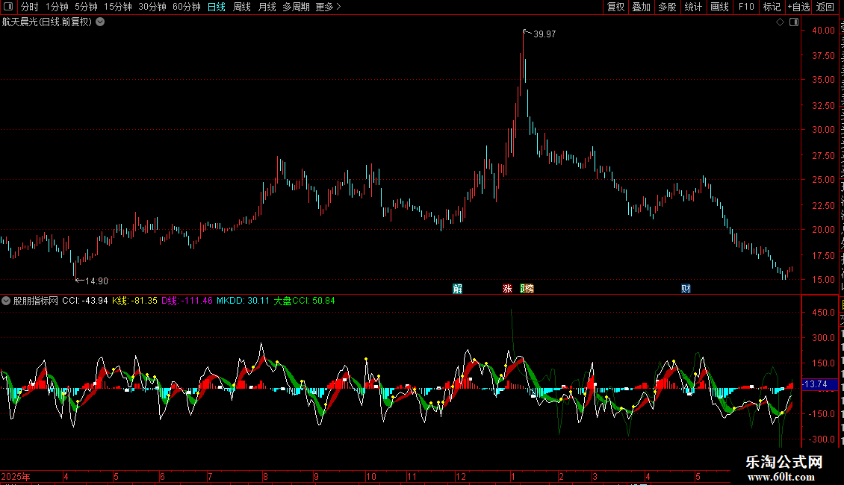The height and width of the screenshot is (485, 844).
Task: Switch to 分时 intraday view
Action: coord(30,7)
